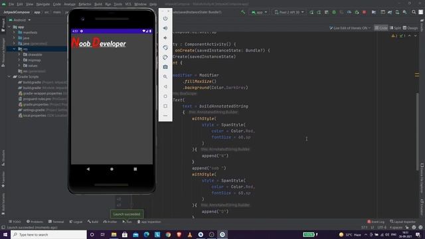Toggle Live Edit of literals checkbox

(331, 28)
